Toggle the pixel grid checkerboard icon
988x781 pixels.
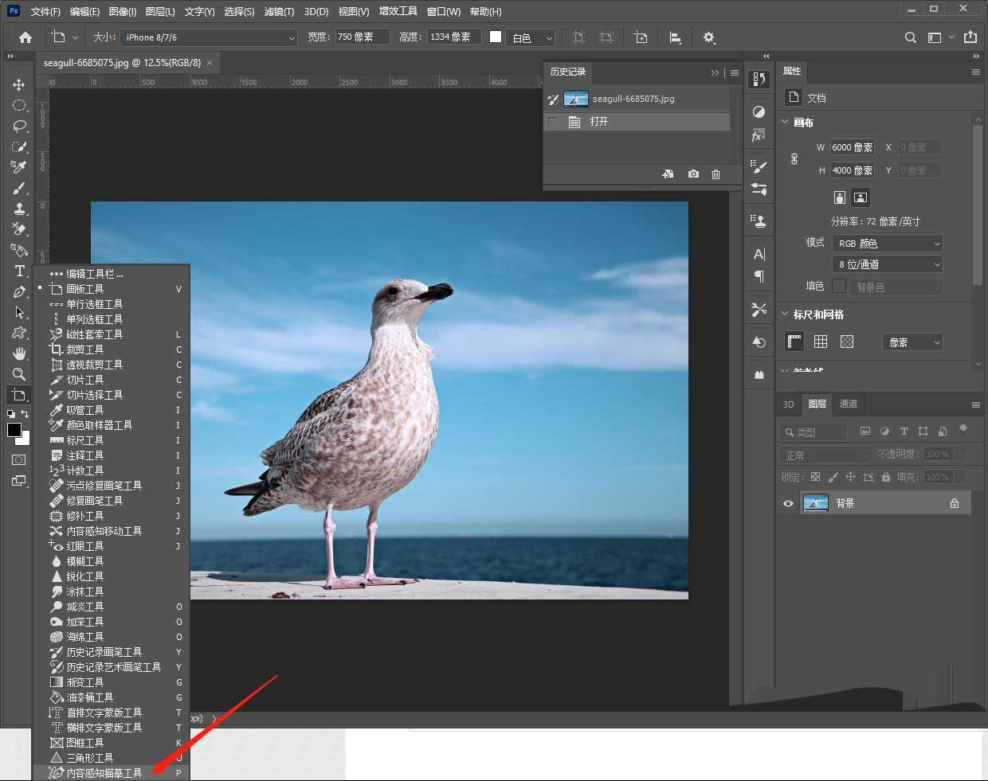[847, 342]
